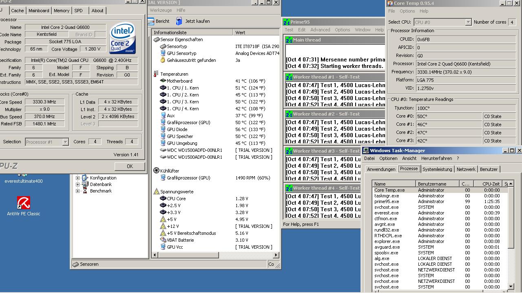Open the Hilfe menu in Everest

point(181,10)
